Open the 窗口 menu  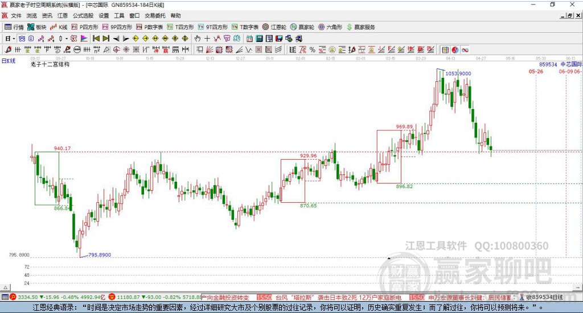(x=134, y=15)
